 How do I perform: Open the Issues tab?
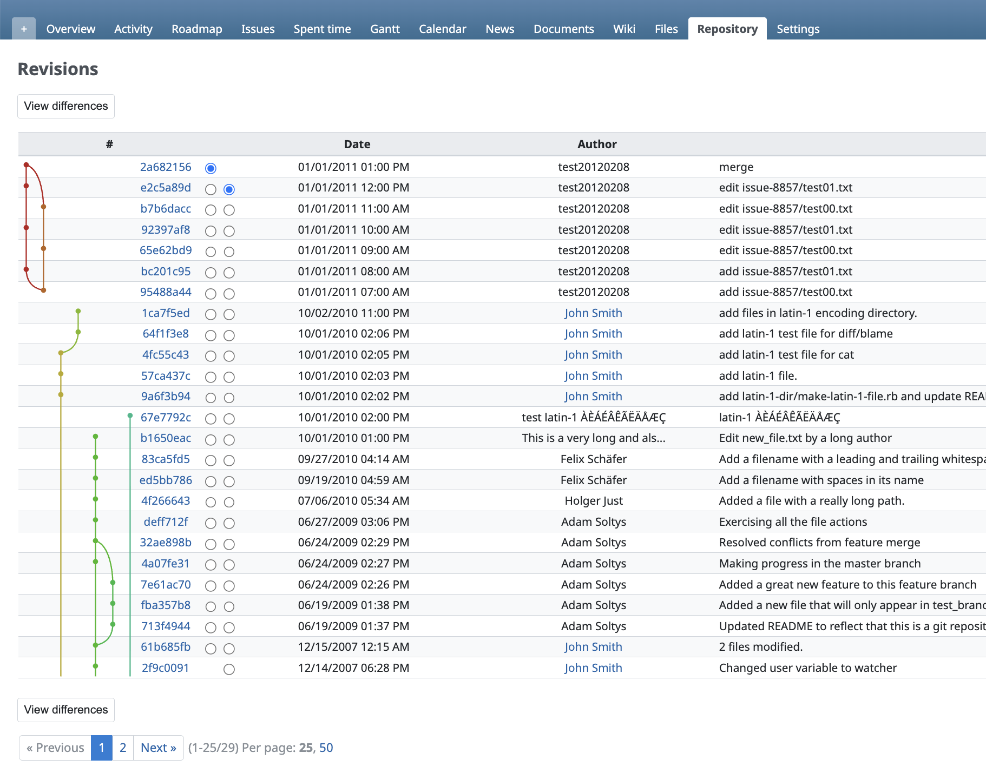coord(258,29)
